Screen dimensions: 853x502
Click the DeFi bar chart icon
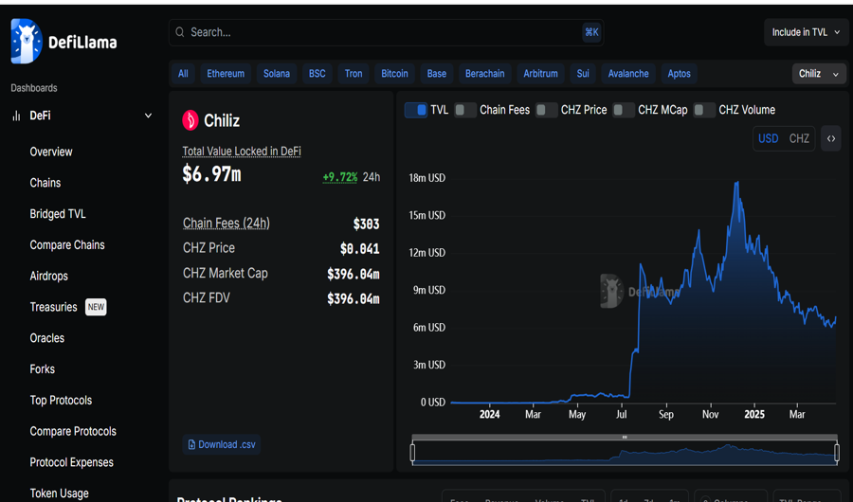pos(17,116)
